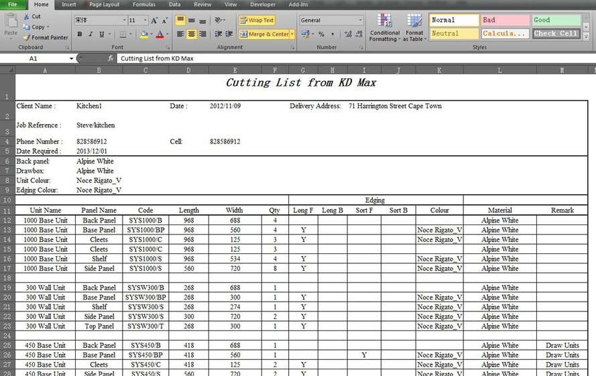Viewport: 596px width, 376px height.
Task: Open Number dialog launcher
Action: [361, 48]
